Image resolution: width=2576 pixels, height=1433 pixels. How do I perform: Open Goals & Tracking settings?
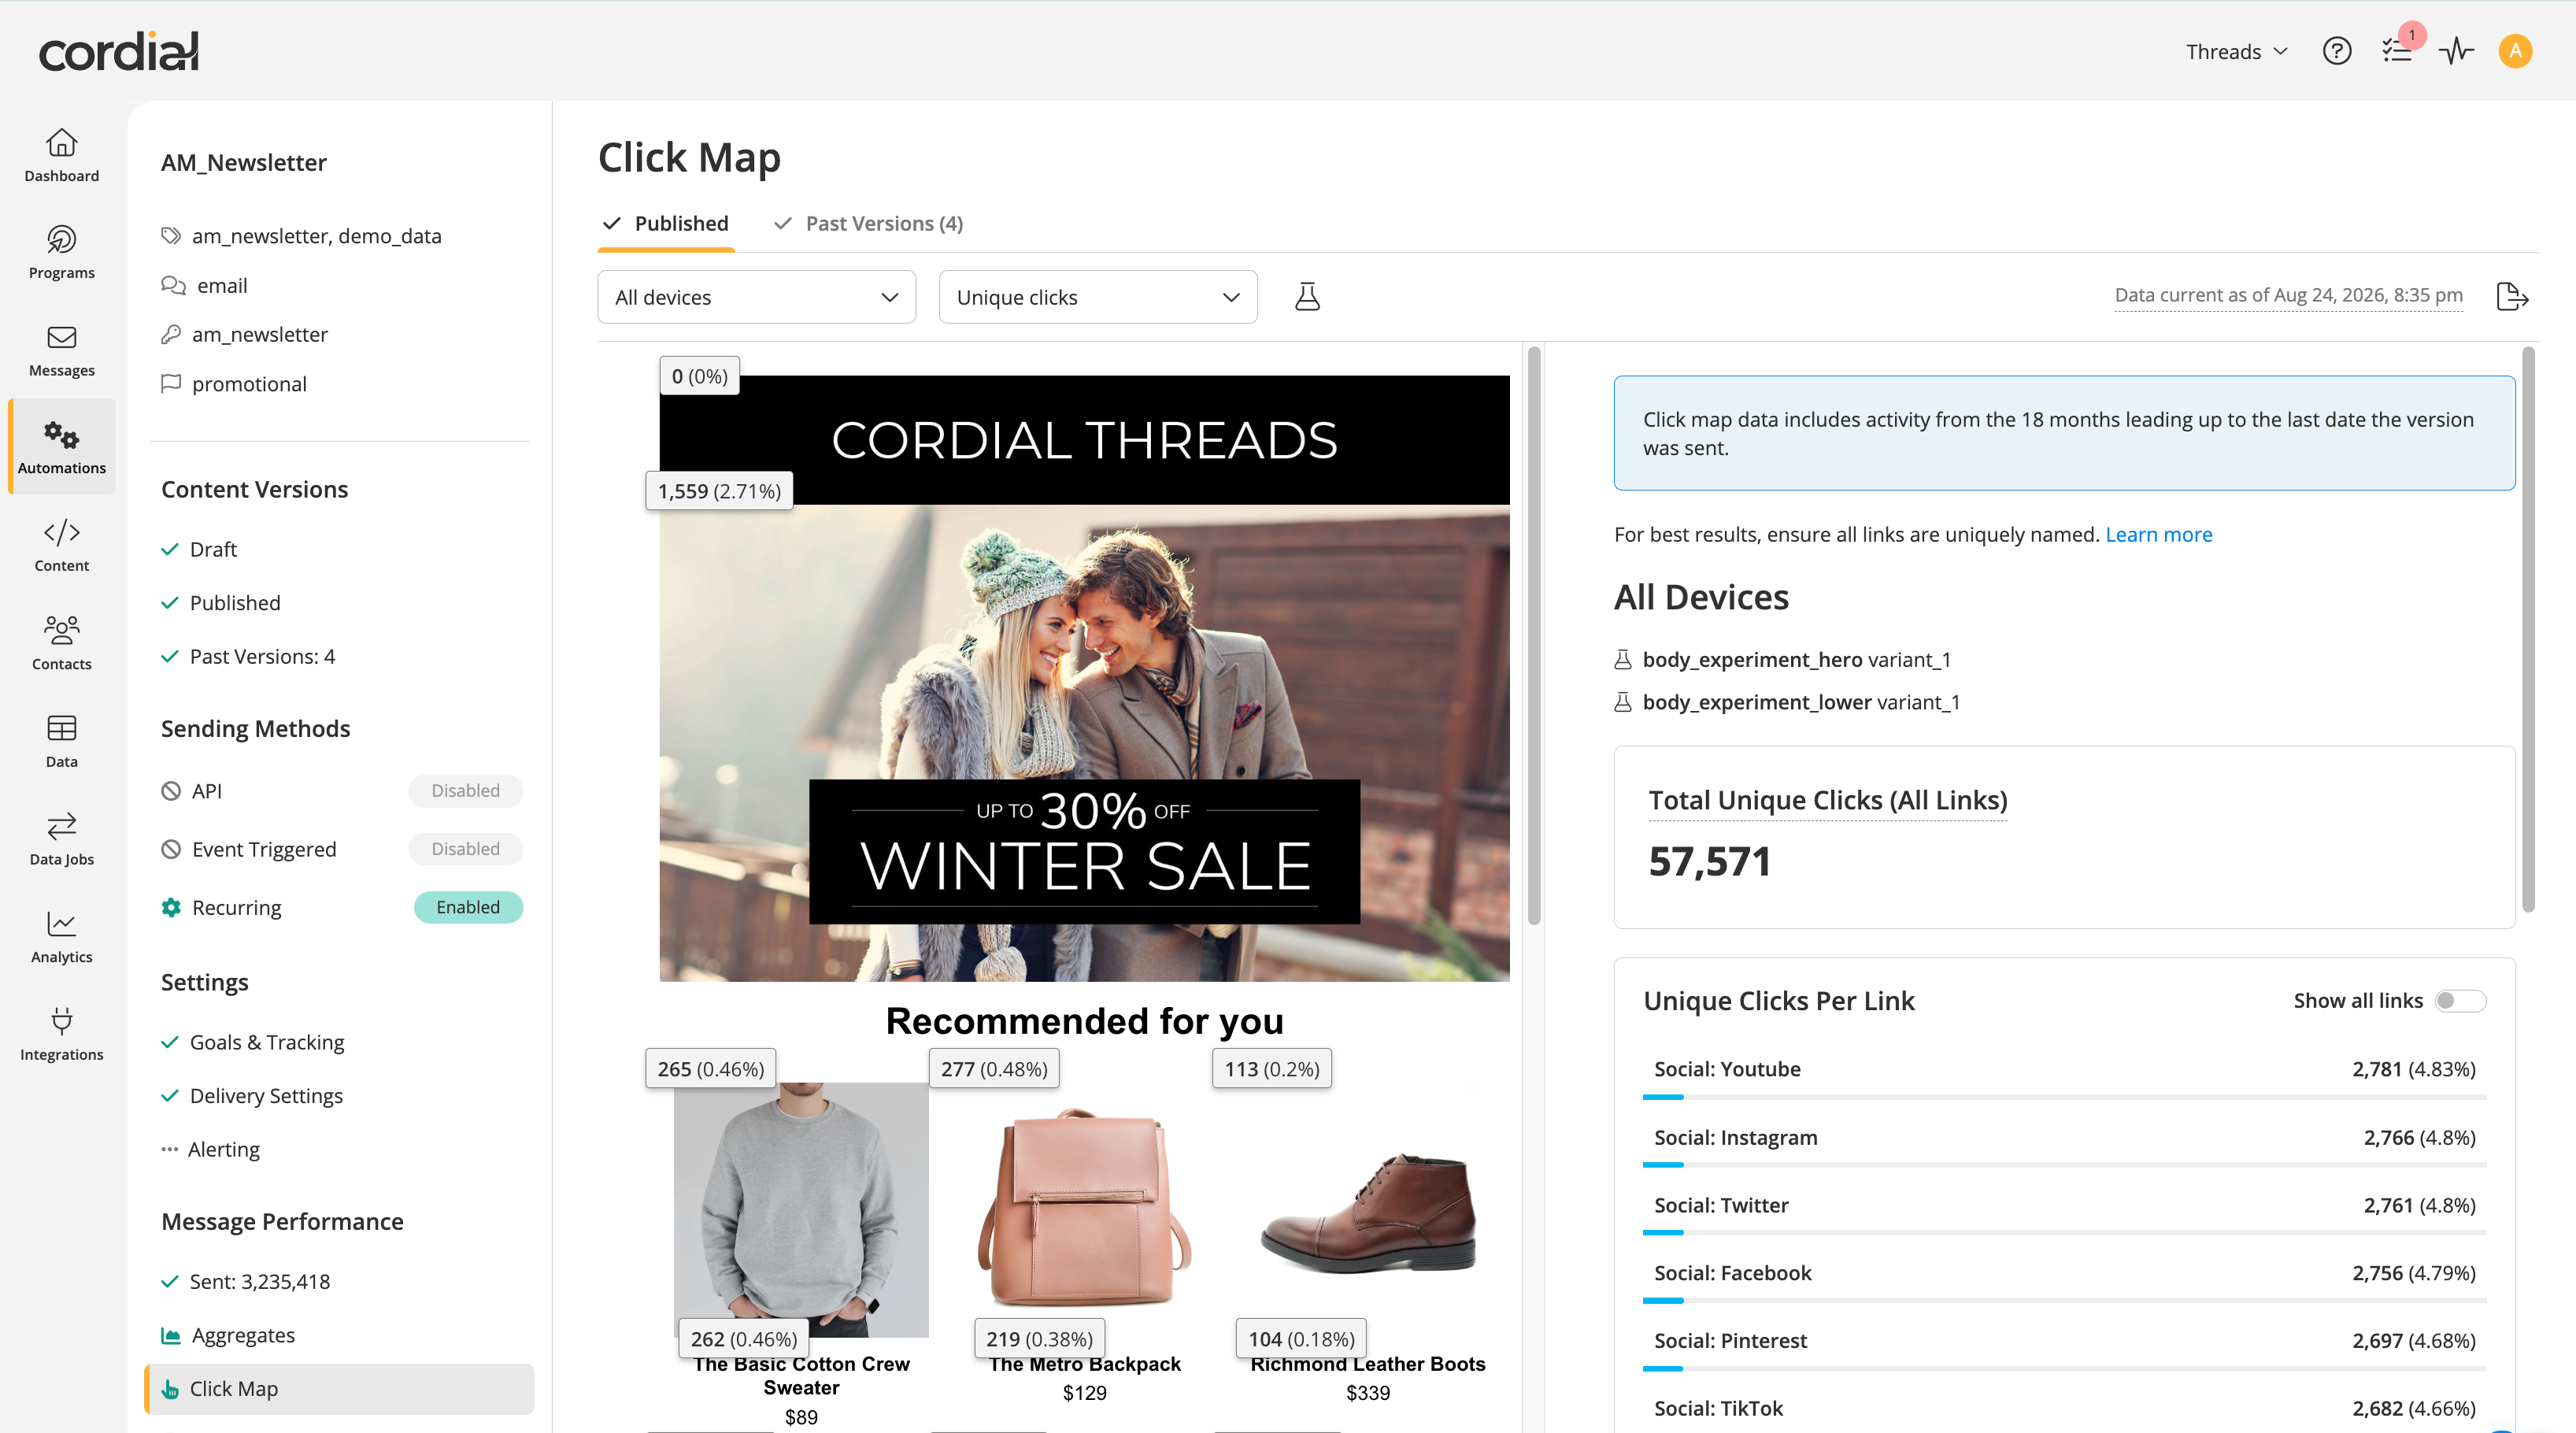click(x=267, y=1042)
